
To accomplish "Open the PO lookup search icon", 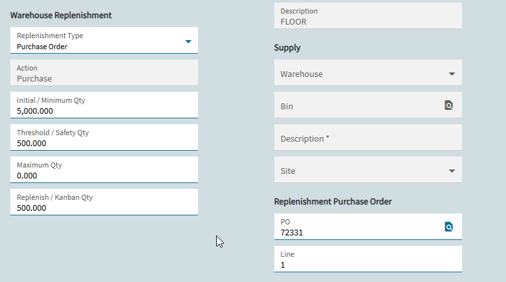I will pyautogui.click(x=448, y=227).
